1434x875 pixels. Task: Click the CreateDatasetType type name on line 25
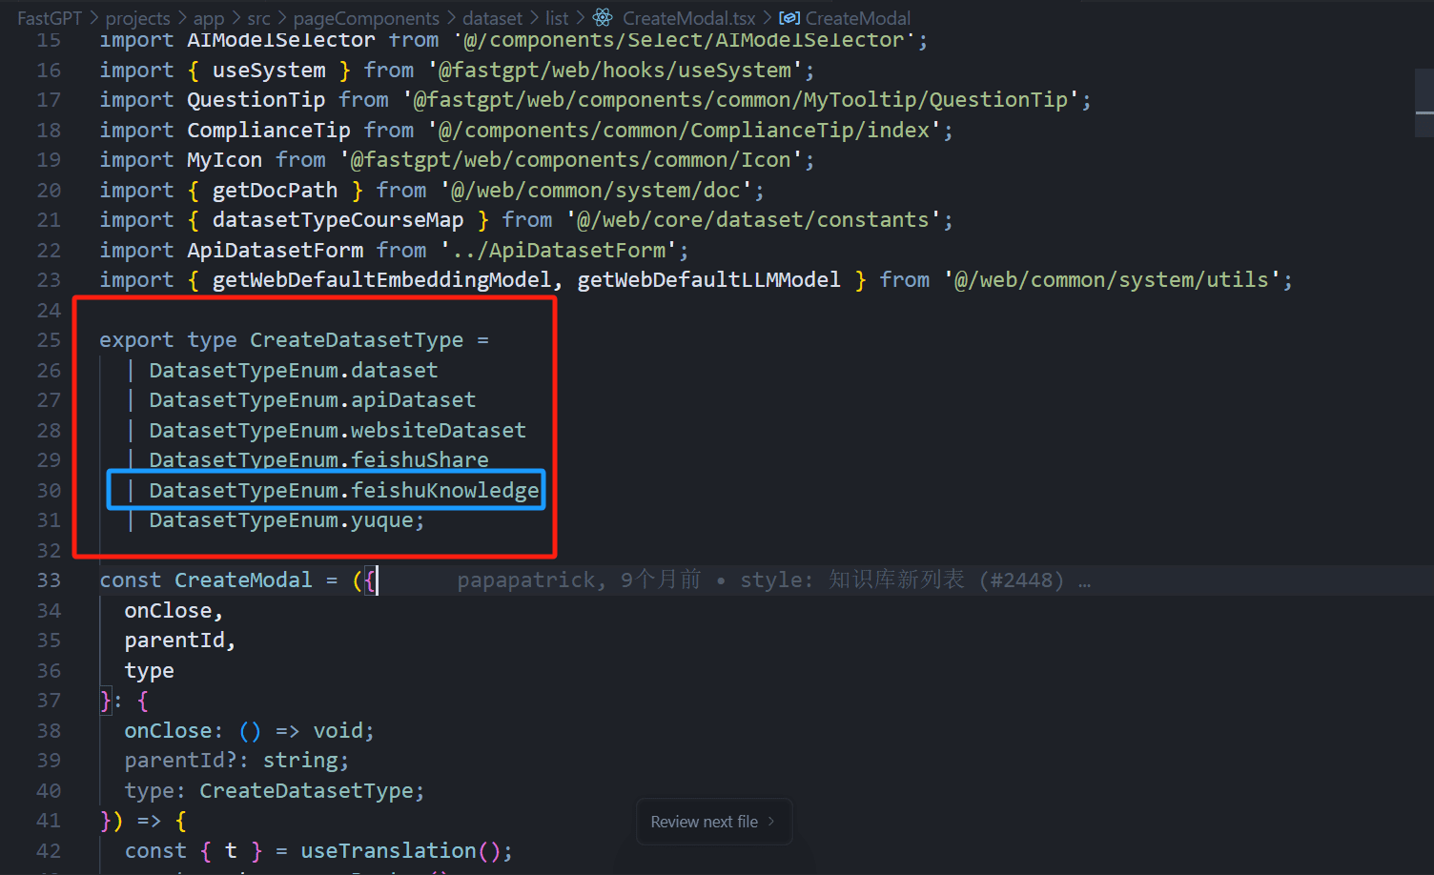356,339
